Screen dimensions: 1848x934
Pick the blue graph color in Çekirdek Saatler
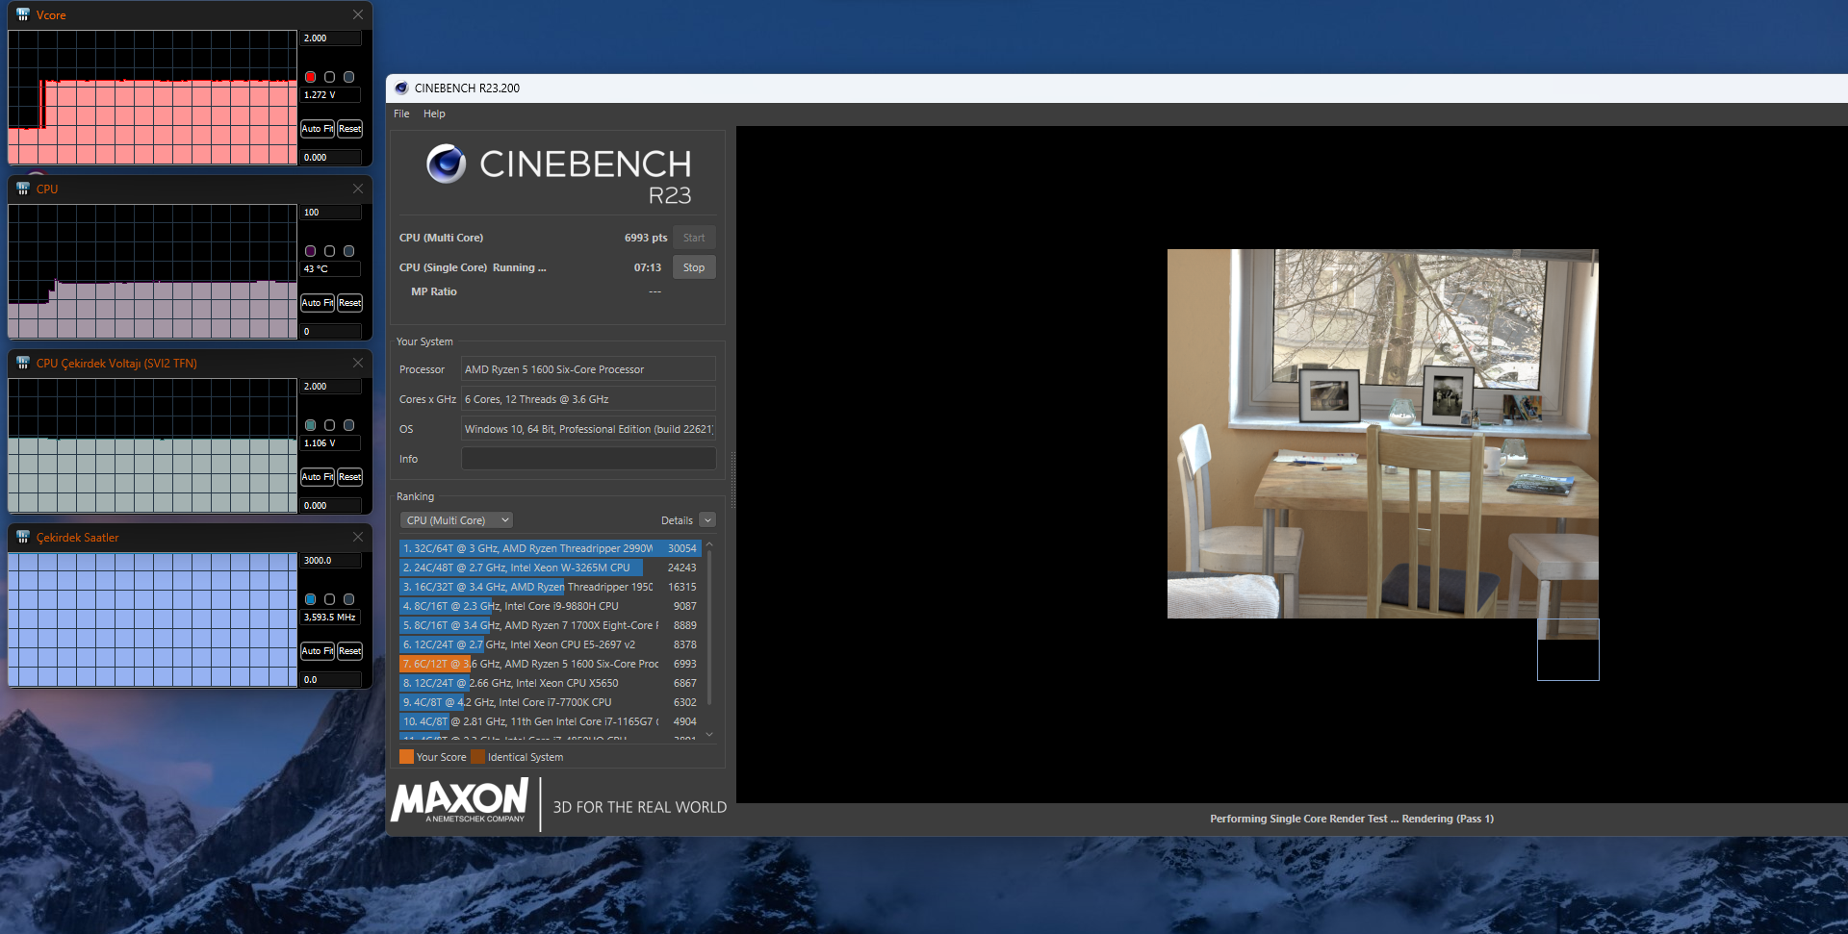click(x=311, y=599)
